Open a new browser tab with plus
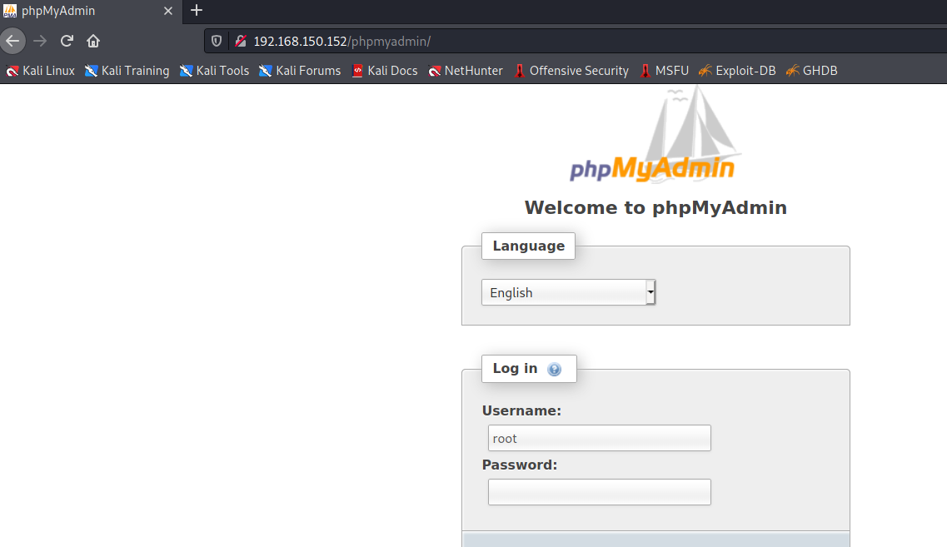The height and width of the screenshot is (547, 947). (197, 10)
